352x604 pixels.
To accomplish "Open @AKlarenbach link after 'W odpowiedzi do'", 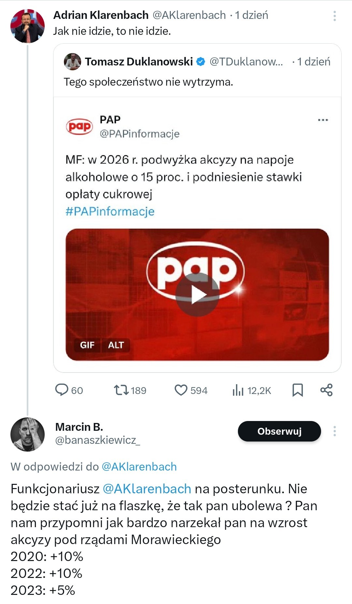I will pyautogui.click(x=139, y=467).
